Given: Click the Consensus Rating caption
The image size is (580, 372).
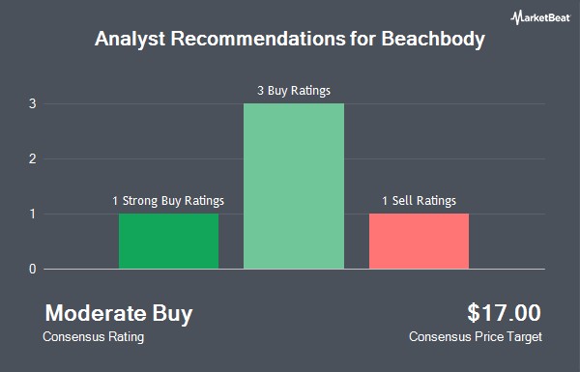Looking at the screenshot, I should (93, 337).
